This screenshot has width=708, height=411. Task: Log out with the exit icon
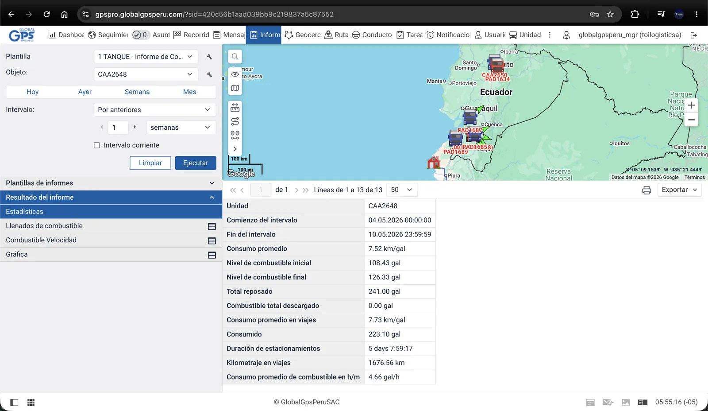[694, 35]
